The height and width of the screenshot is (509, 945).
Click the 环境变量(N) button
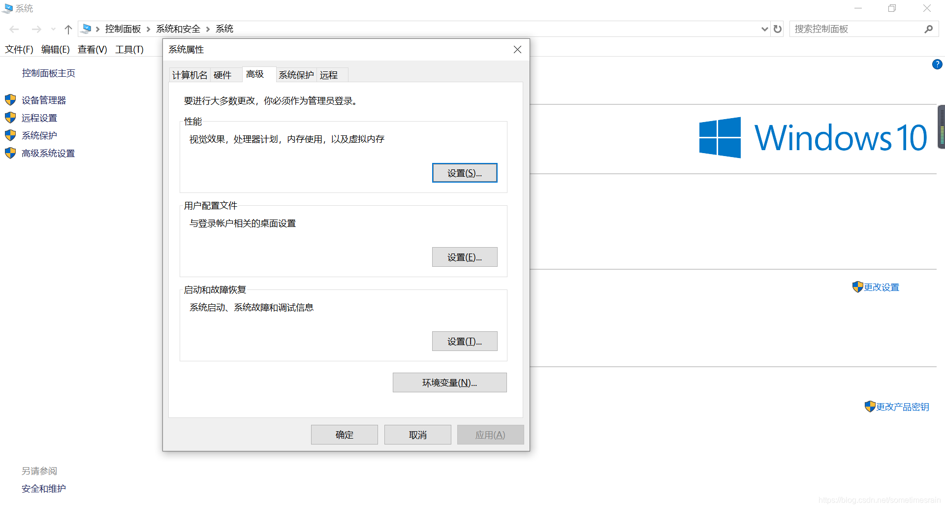coord(449,382)
